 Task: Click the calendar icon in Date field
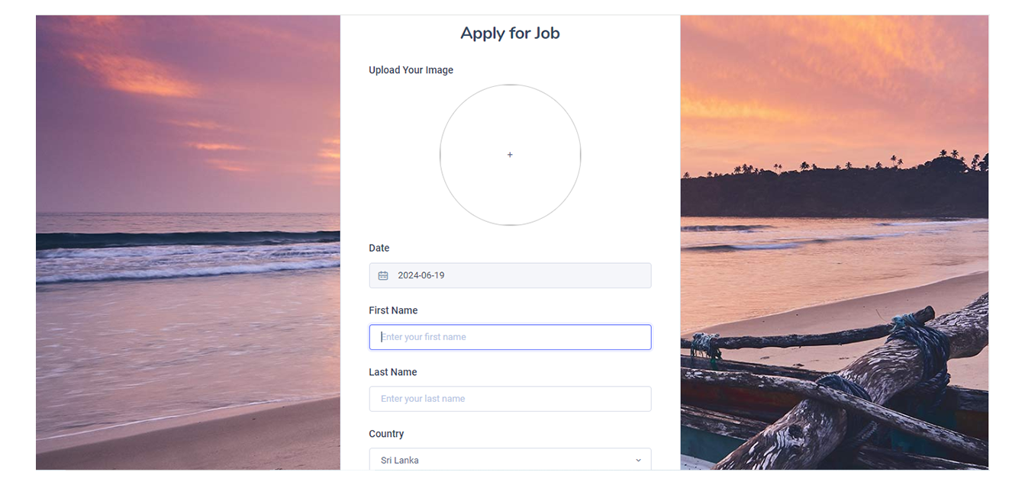(x=383, y=275)
